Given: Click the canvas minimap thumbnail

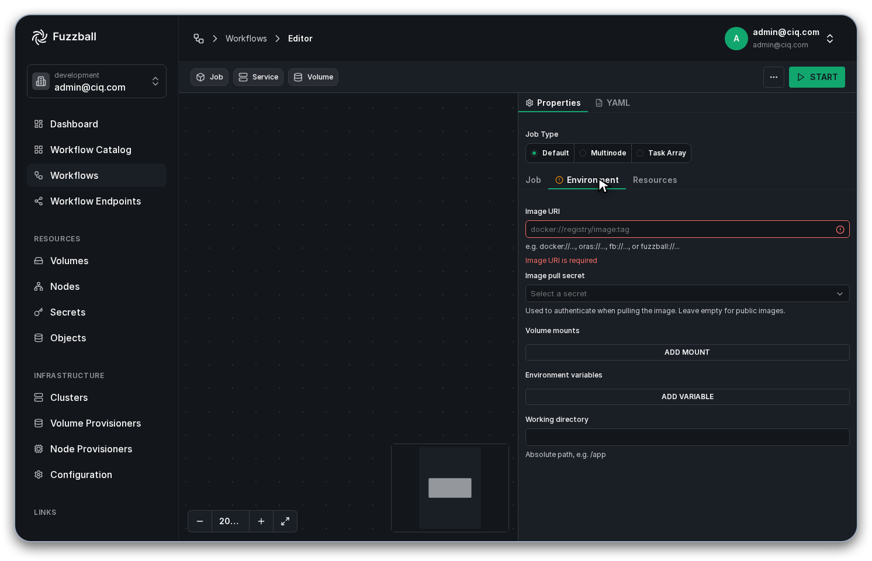Looking at the screenshot, I should click(450, 488).
